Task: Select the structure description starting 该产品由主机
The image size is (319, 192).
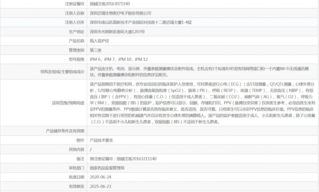Action: (199, 72)
